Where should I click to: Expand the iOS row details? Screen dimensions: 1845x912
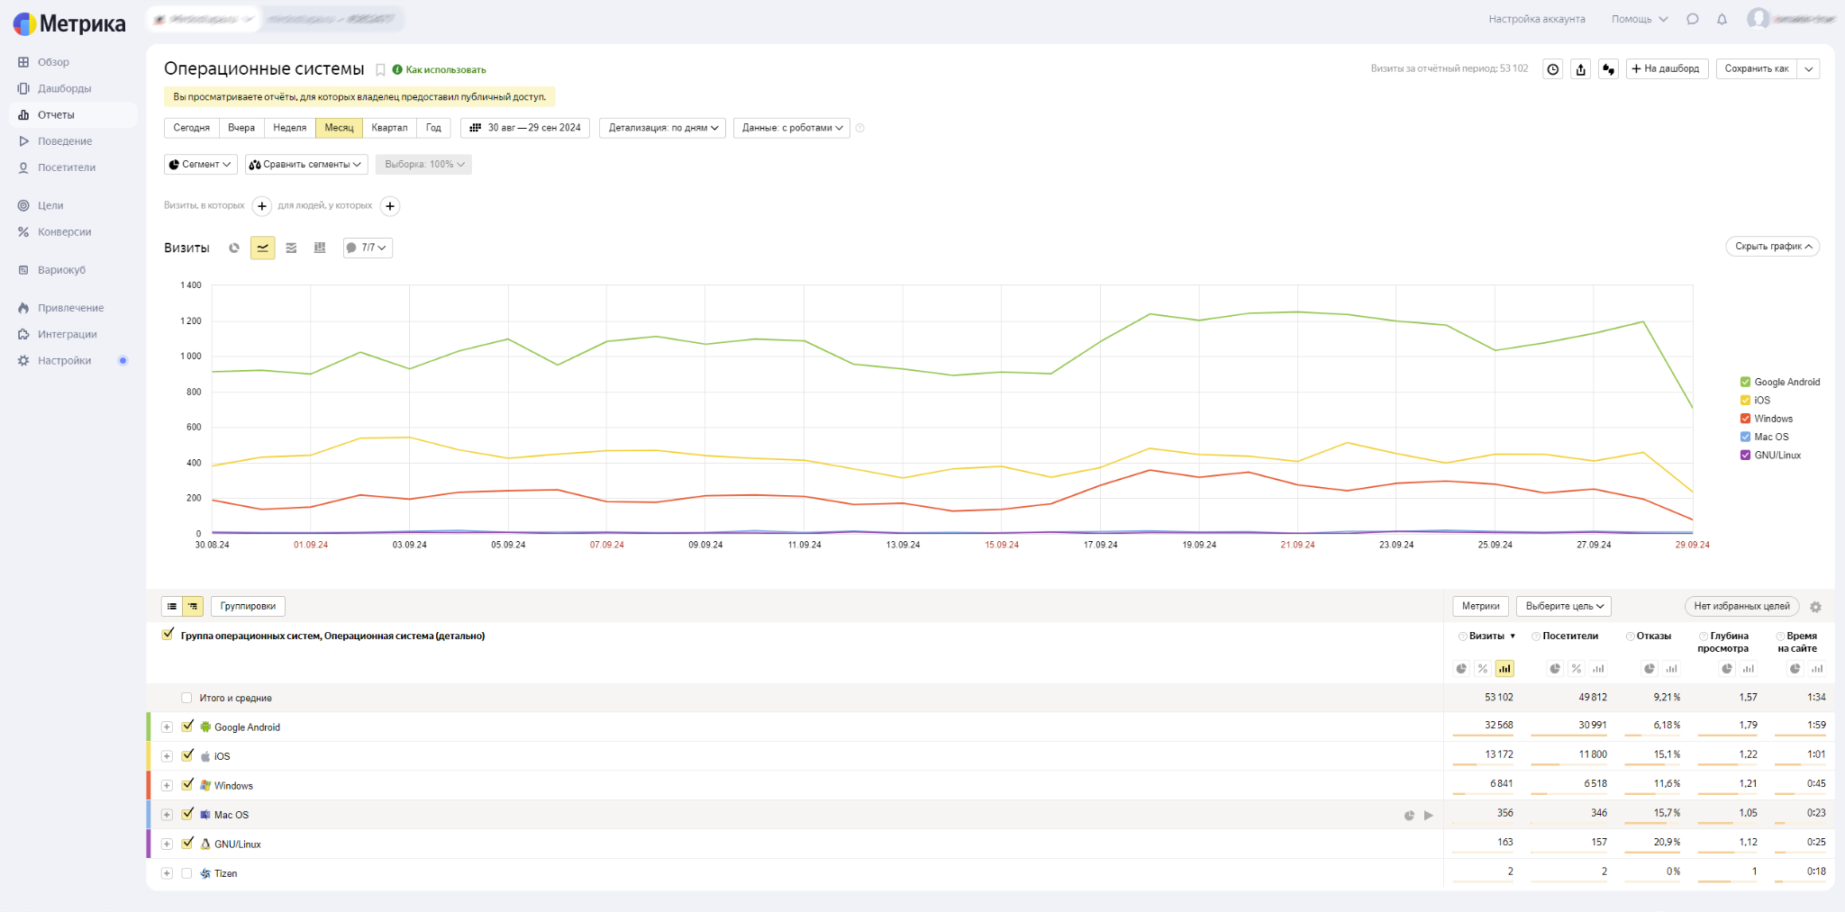click(167, 756)
